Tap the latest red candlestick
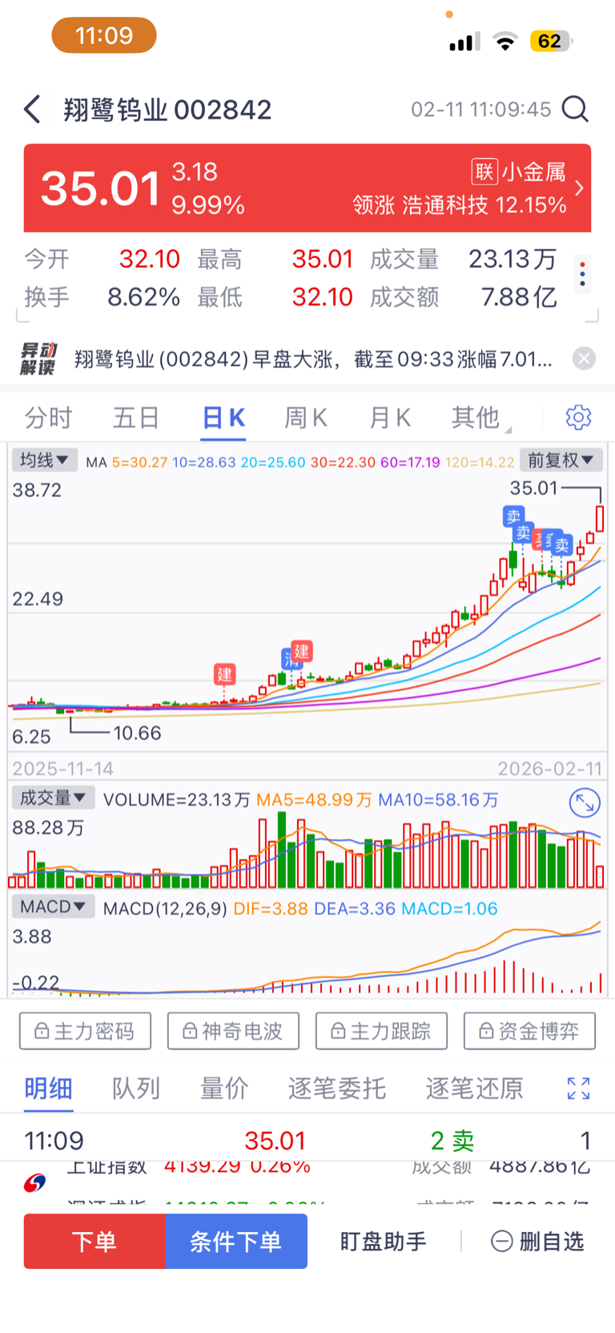This screenshot has width=615, height=1333. tap(600, 518)
